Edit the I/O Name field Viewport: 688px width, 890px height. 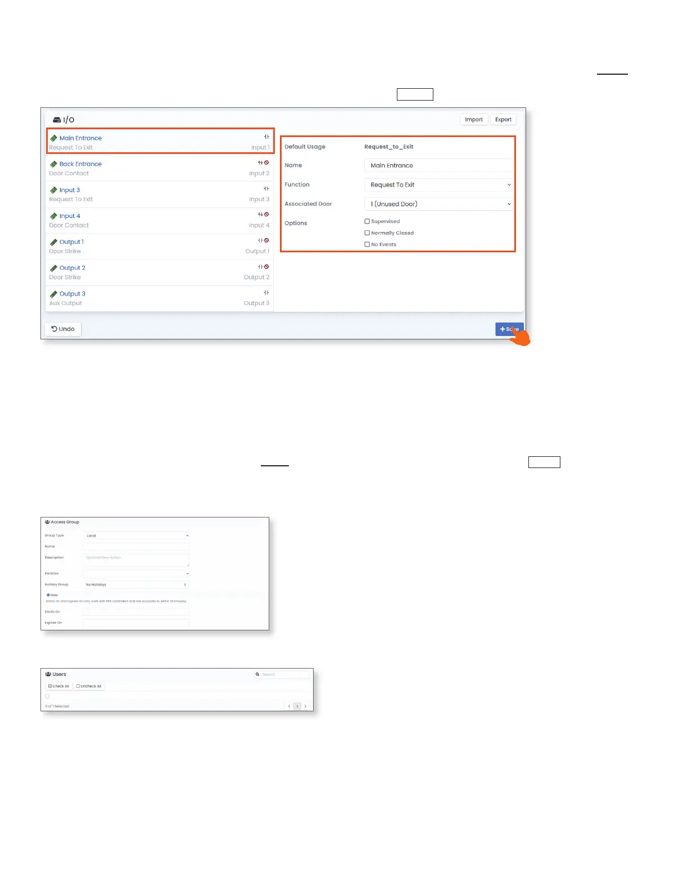(438, 166)
